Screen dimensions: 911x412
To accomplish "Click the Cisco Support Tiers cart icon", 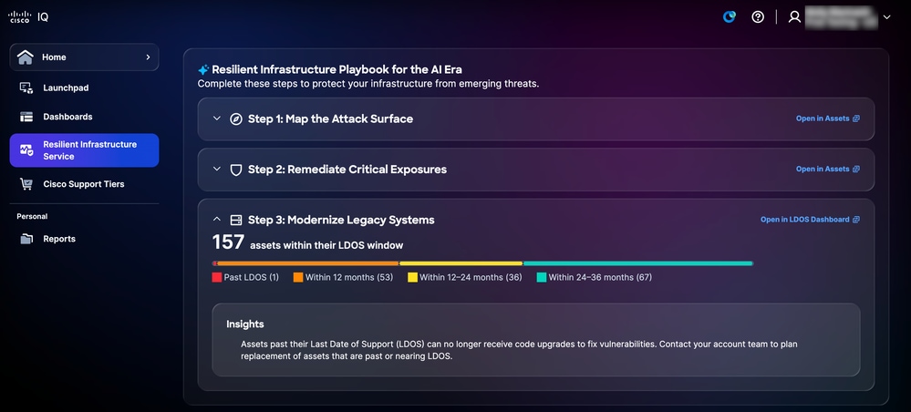I will pos(26,184).
